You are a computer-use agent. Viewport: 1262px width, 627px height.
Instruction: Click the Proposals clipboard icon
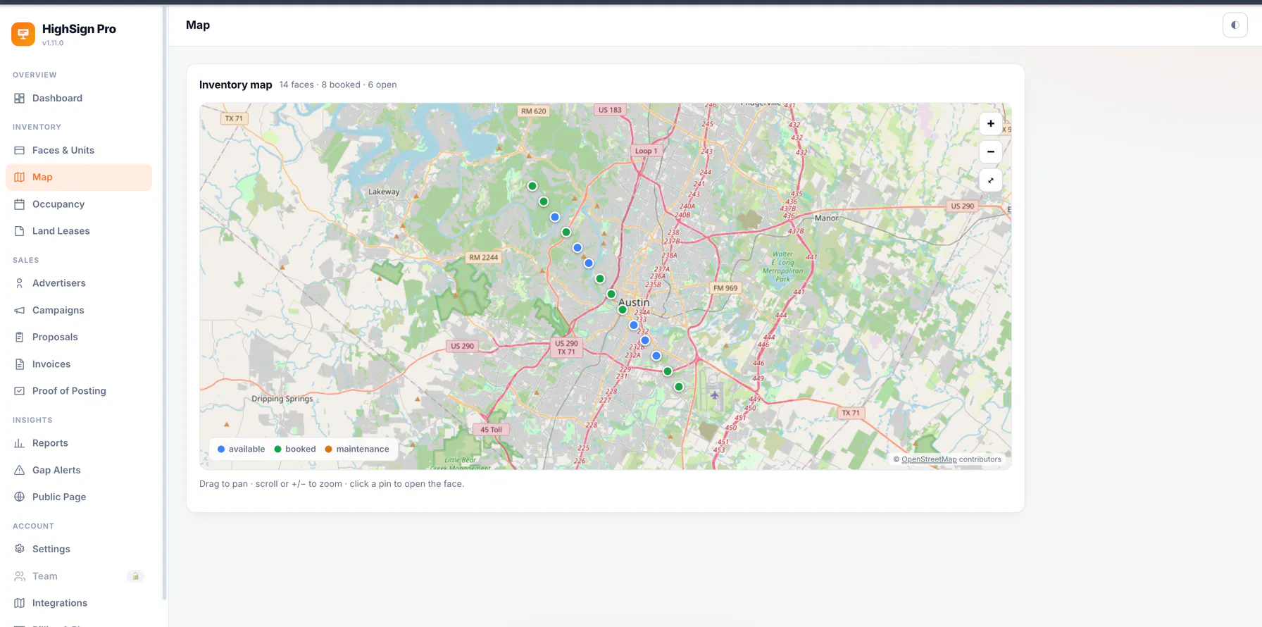click(19, 337)
